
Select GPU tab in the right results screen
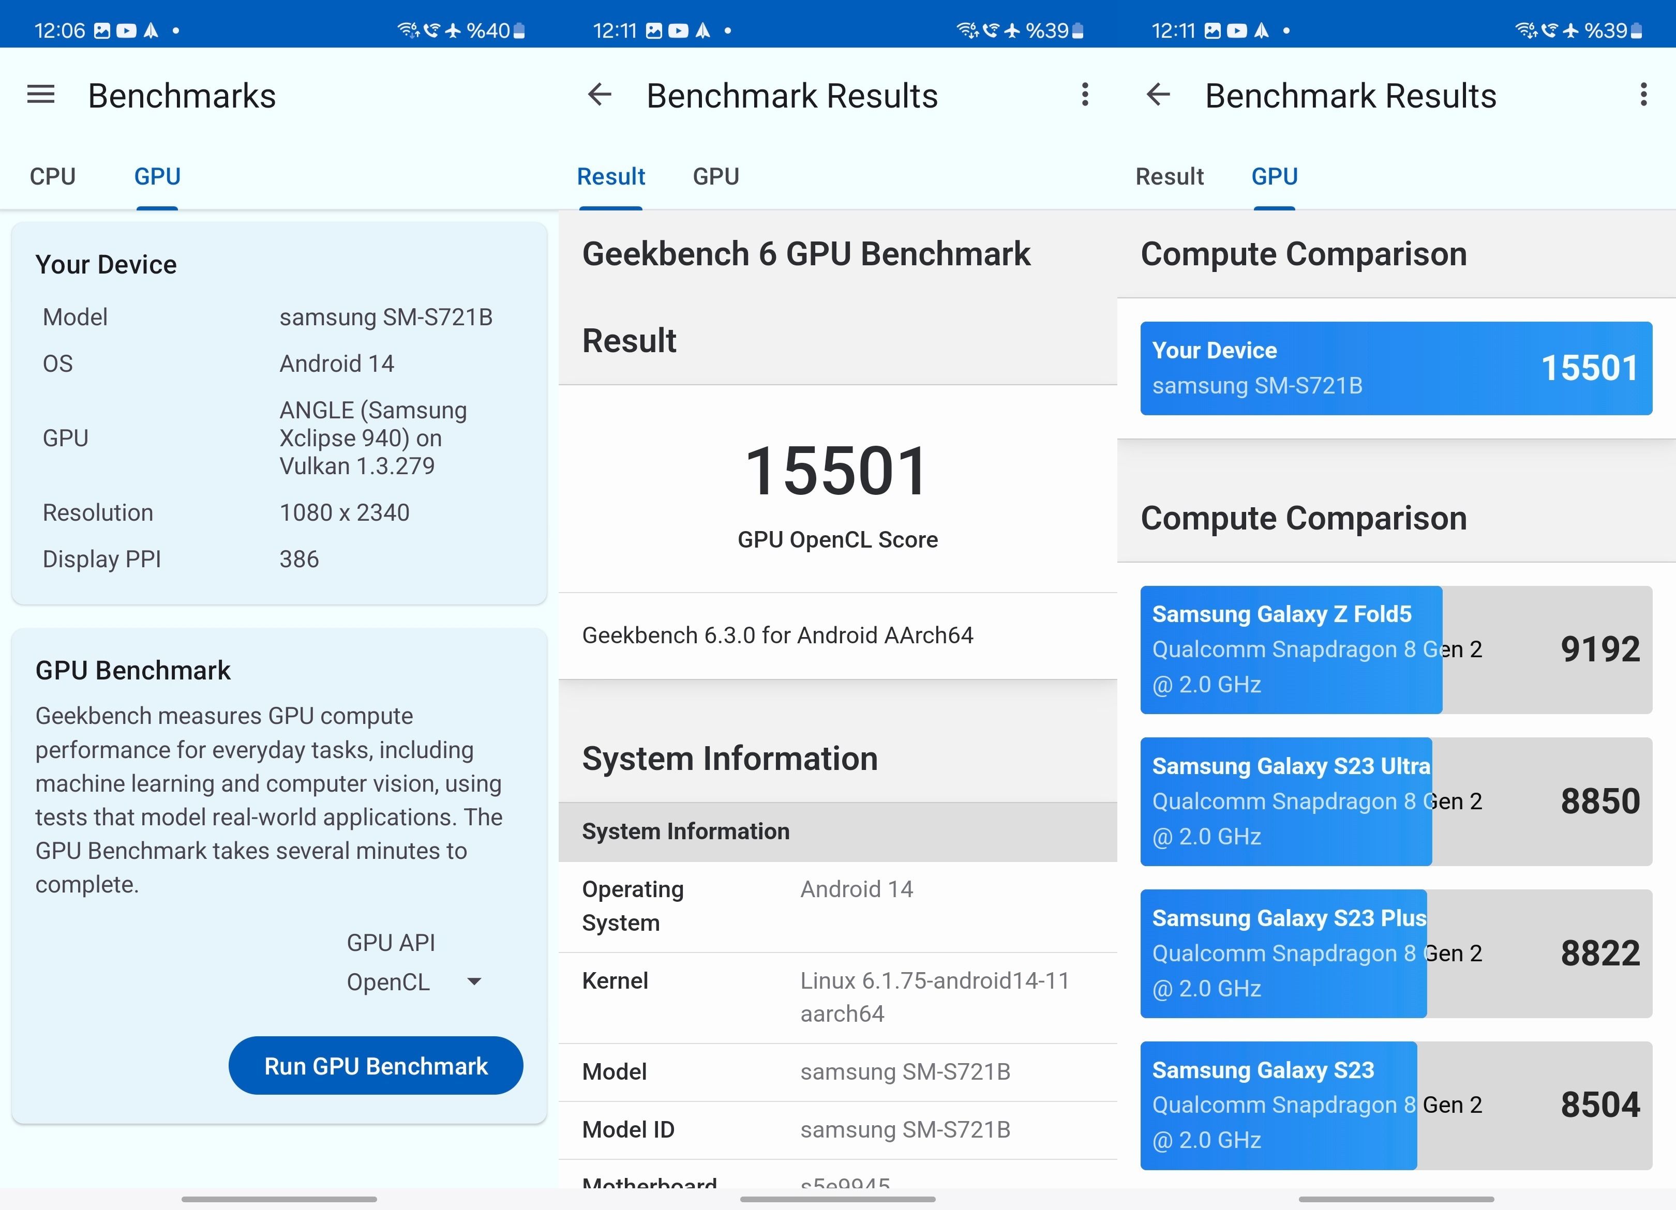click(x=1275, y=176)
